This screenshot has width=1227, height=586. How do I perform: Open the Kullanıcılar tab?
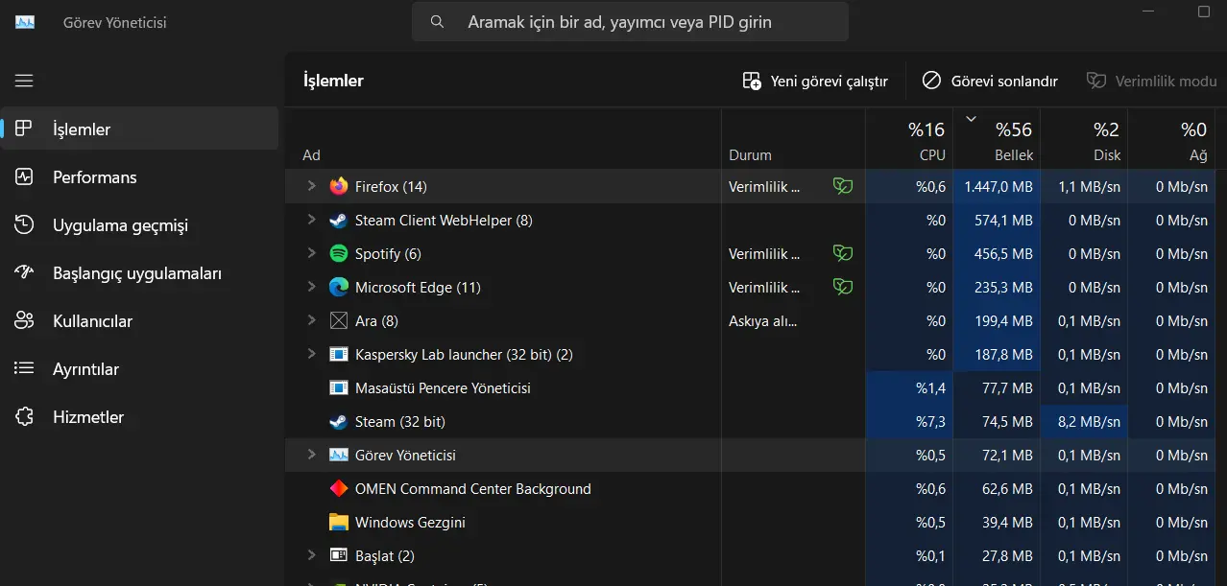pyautogui.click(x=139, y=321)
